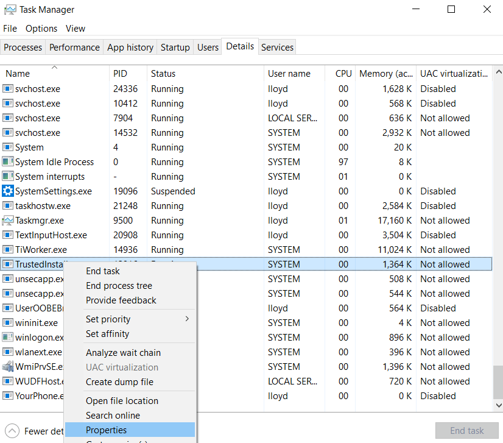Image resolution: width=503 pixels, height=443 pixels.
Task: Switch to the Performance tab
Action: (x=74, y=48)
